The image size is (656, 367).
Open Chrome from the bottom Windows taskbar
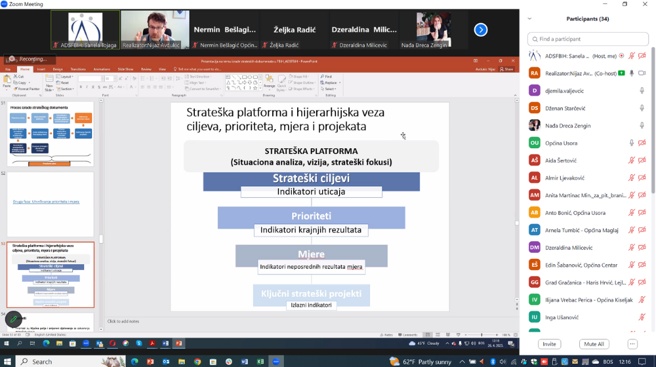197,362
